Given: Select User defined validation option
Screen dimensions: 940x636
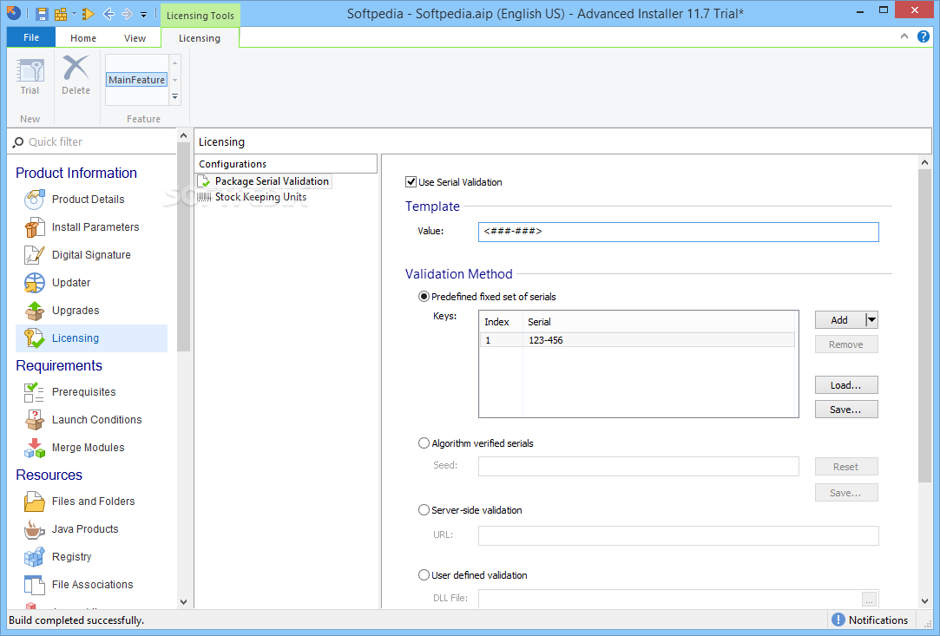Looking at the screenshot, I should coord(424,575).
